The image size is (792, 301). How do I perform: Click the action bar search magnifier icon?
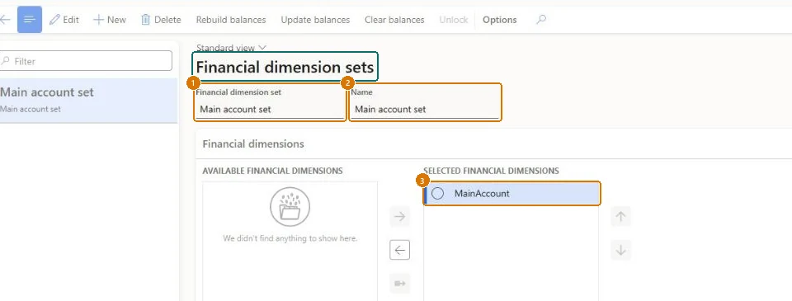(x=541, y=20)
